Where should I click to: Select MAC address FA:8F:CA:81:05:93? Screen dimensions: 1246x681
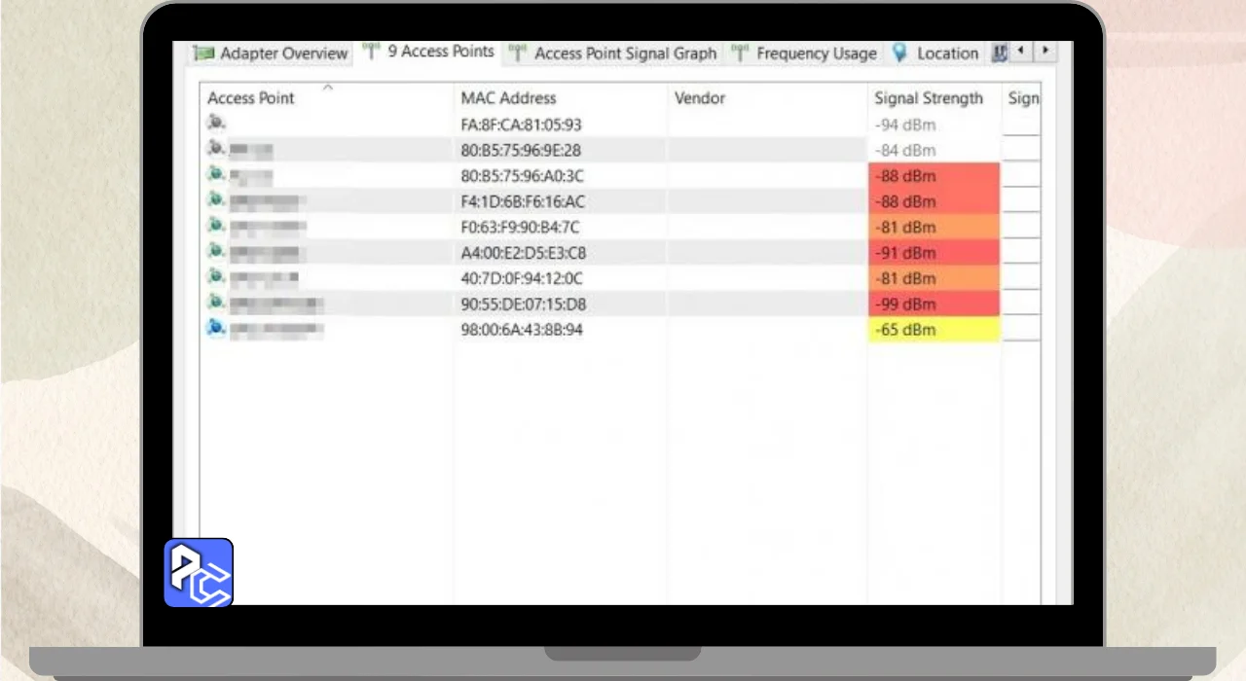point(521,125)
